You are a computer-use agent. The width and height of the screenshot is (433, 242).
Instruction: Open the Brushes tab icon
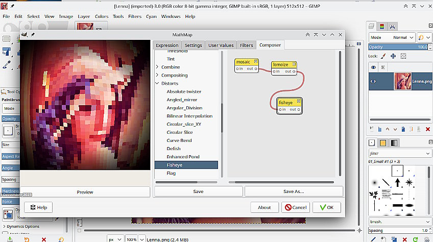pyautogui.click(x=372, y=142)
